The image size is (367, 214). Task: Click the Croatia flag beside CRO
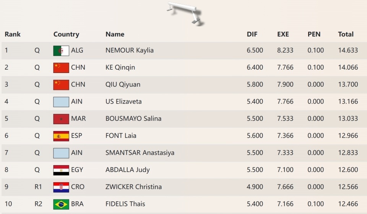tap(61, 187)
